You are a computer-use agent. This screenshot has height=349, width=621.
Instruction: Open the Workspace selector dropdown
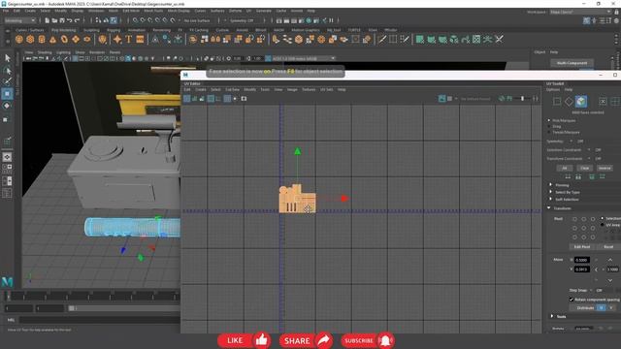[x=580, y=12]
